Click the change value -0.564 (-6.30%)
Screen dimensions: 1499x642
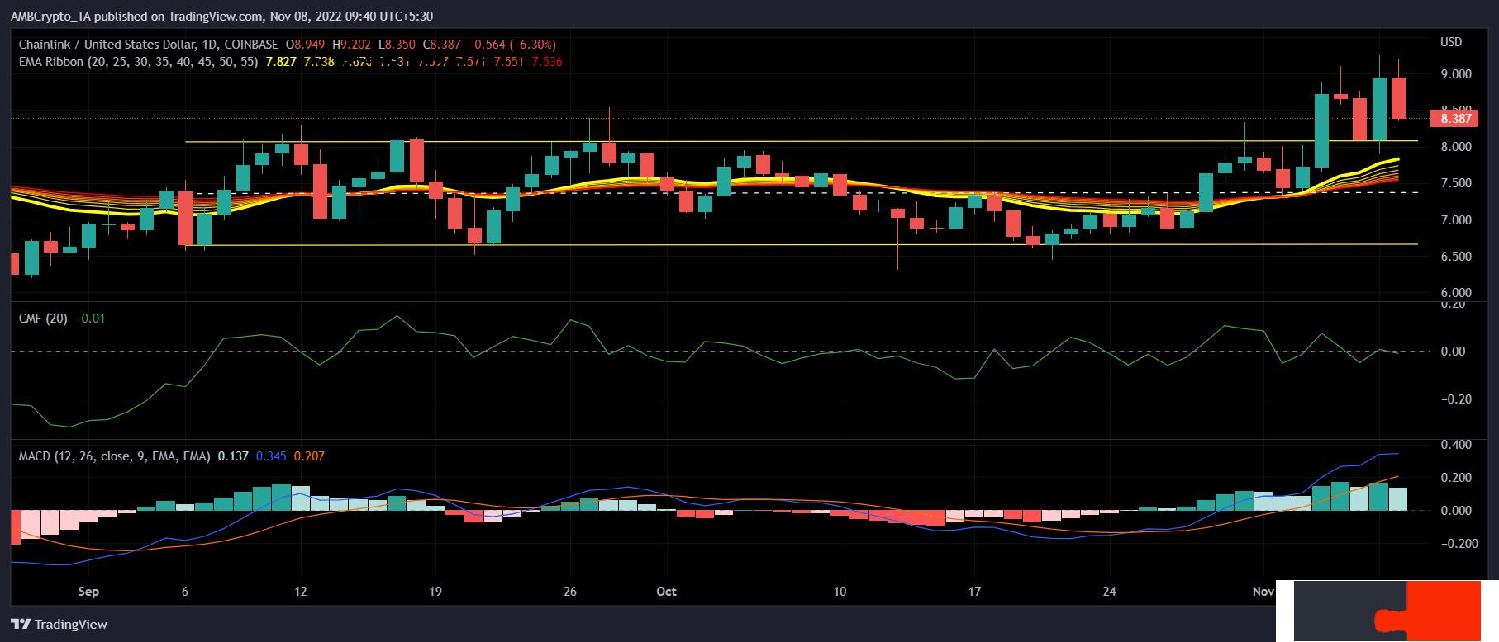point(512,45)
